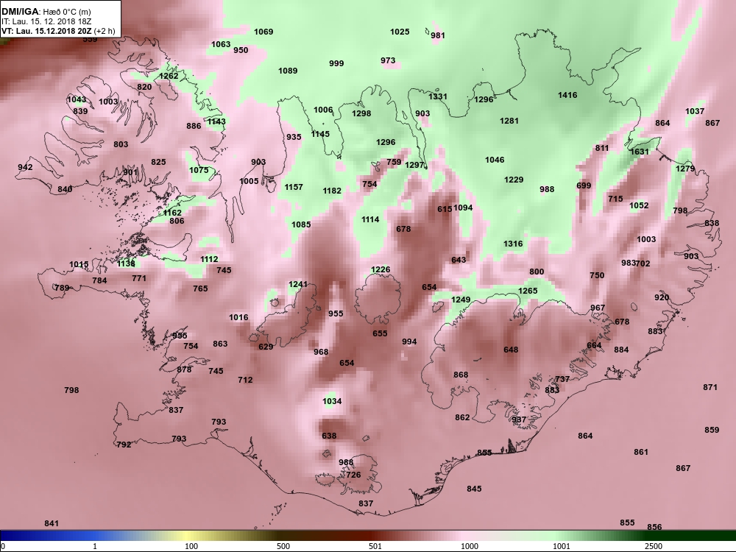Click the 1279 value on the east coast
This screenshot has width=736, height=552.
[684, 169]
